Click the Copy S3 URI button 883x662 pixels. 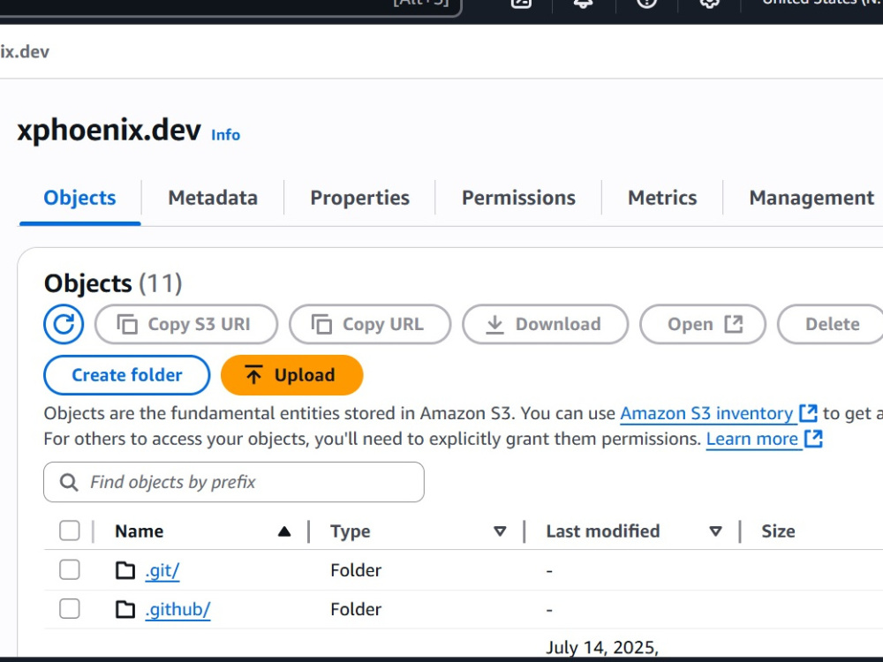(x=186, y=324)
